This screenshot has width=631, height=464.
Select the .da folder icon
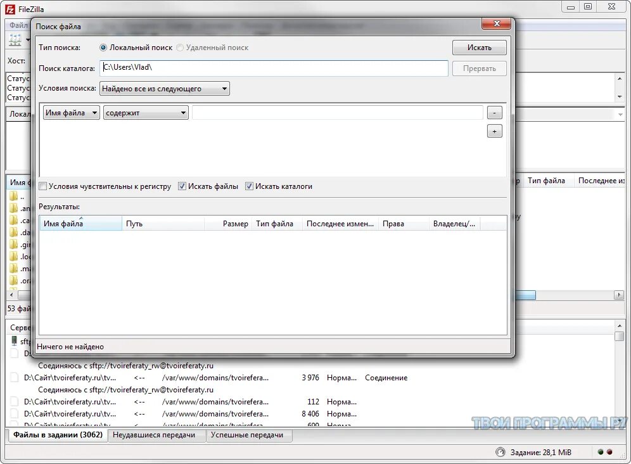coord(14,233)
